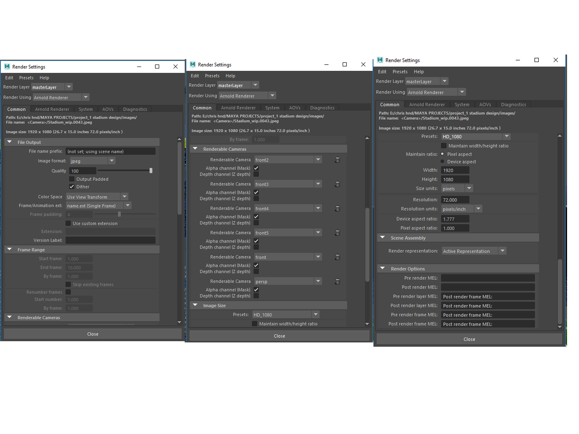The width and height of the screenshot is (579, 434).
Task: Enable Depth channel (Z depth) for camera front5
Action: click(x=256, y=247)
